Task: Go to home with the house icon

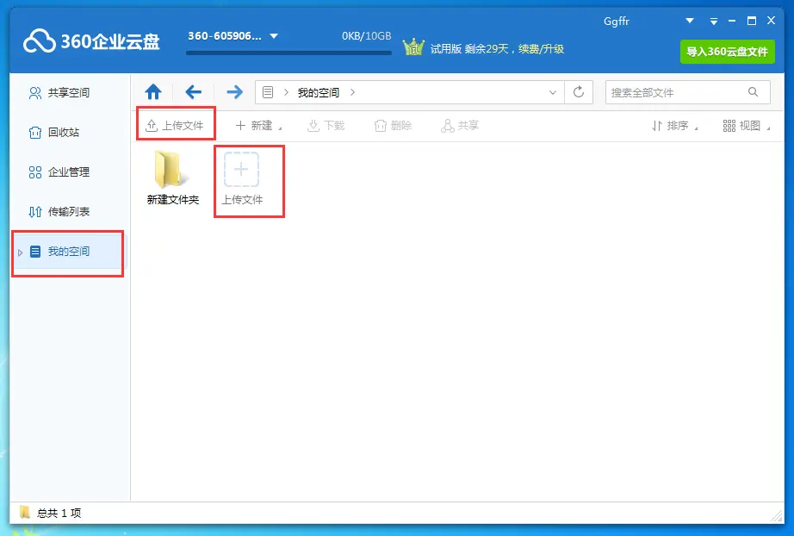Action: (x=153, y=92)
